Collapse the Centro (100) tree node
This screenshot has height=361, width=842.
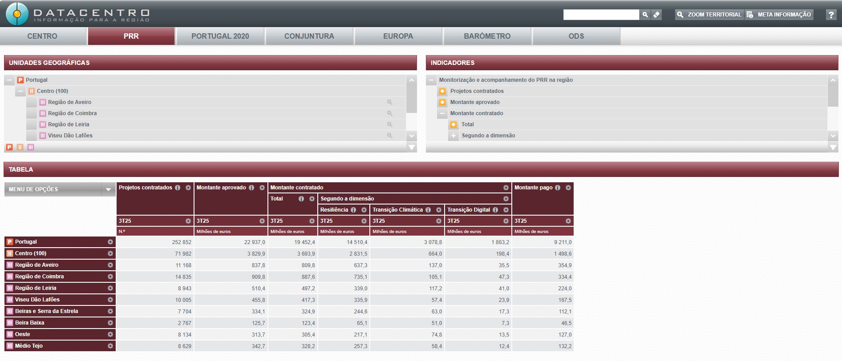click(20, 91)
